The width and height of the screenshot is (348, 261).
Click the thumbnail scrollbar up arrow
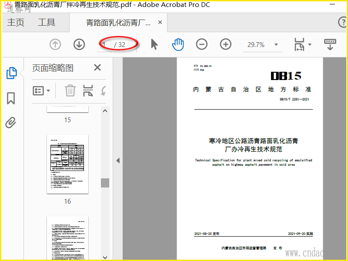[x=105, y=111]
